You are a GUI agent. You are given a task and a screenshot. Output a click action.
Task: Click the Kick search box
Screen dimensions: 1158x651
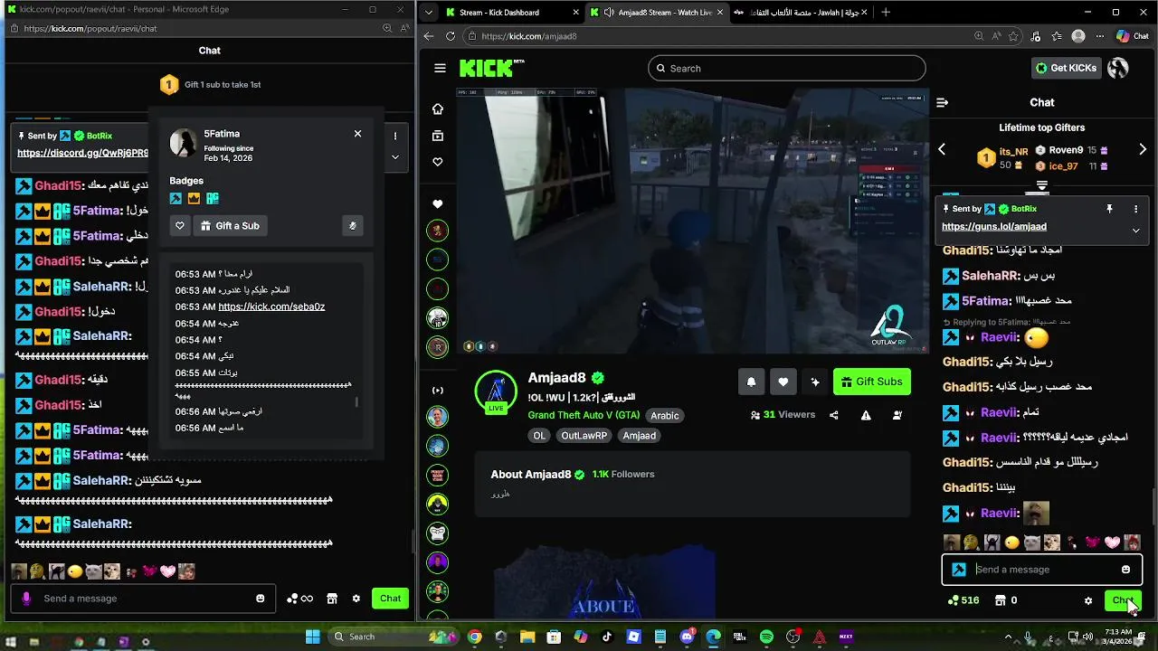coord(787,68)
